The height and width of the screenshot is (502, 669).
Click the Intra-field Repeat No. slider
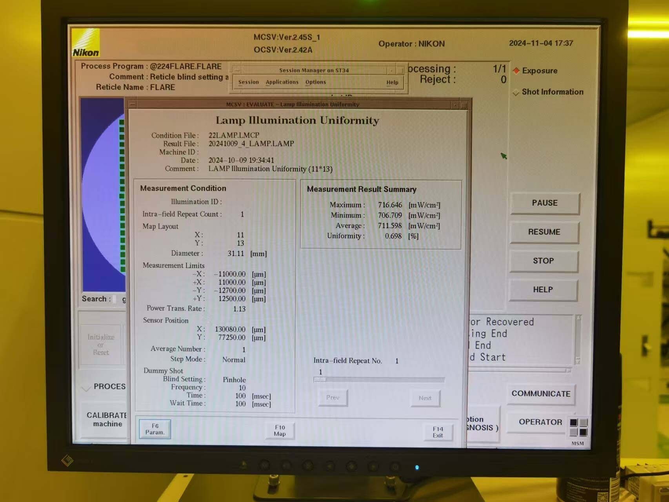[379, 380]
